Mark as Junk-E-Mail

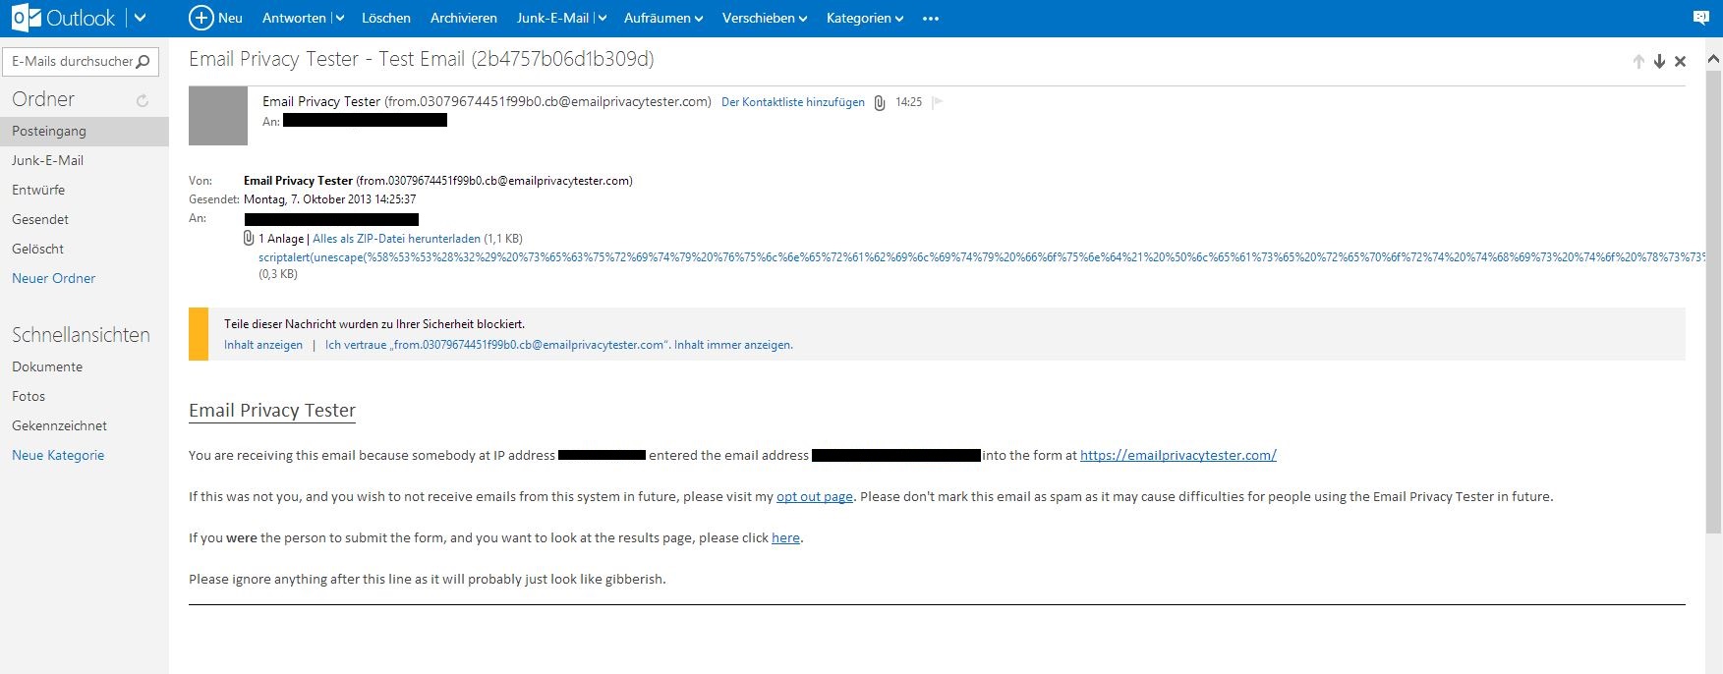tap(552, 18)
